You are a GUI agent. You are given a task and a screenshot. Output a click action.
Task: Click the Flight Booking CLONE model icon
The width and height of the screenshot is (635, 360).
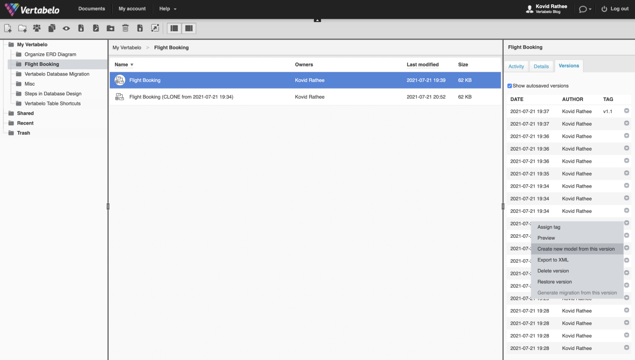tap(120, 97)
